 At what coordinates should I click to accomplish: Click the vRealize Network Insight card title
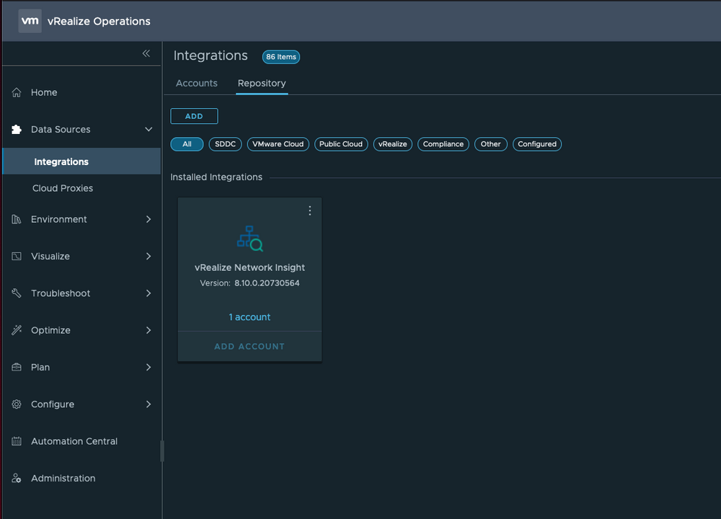249,267
